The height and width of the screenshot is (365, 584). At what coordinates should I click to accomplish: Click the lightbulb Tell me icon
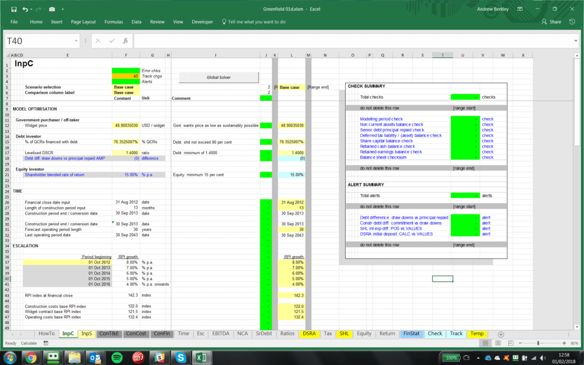224,22
